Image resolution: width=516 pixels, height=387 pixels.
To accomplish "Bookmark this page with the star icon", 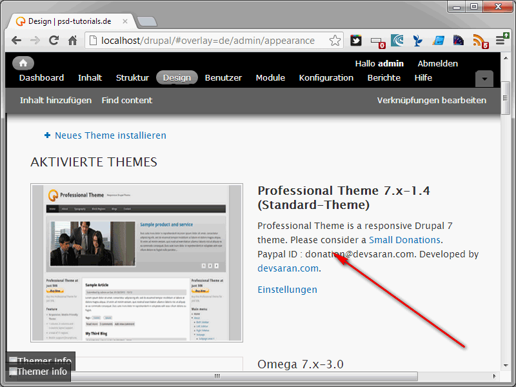I will [x=335, y=41].
